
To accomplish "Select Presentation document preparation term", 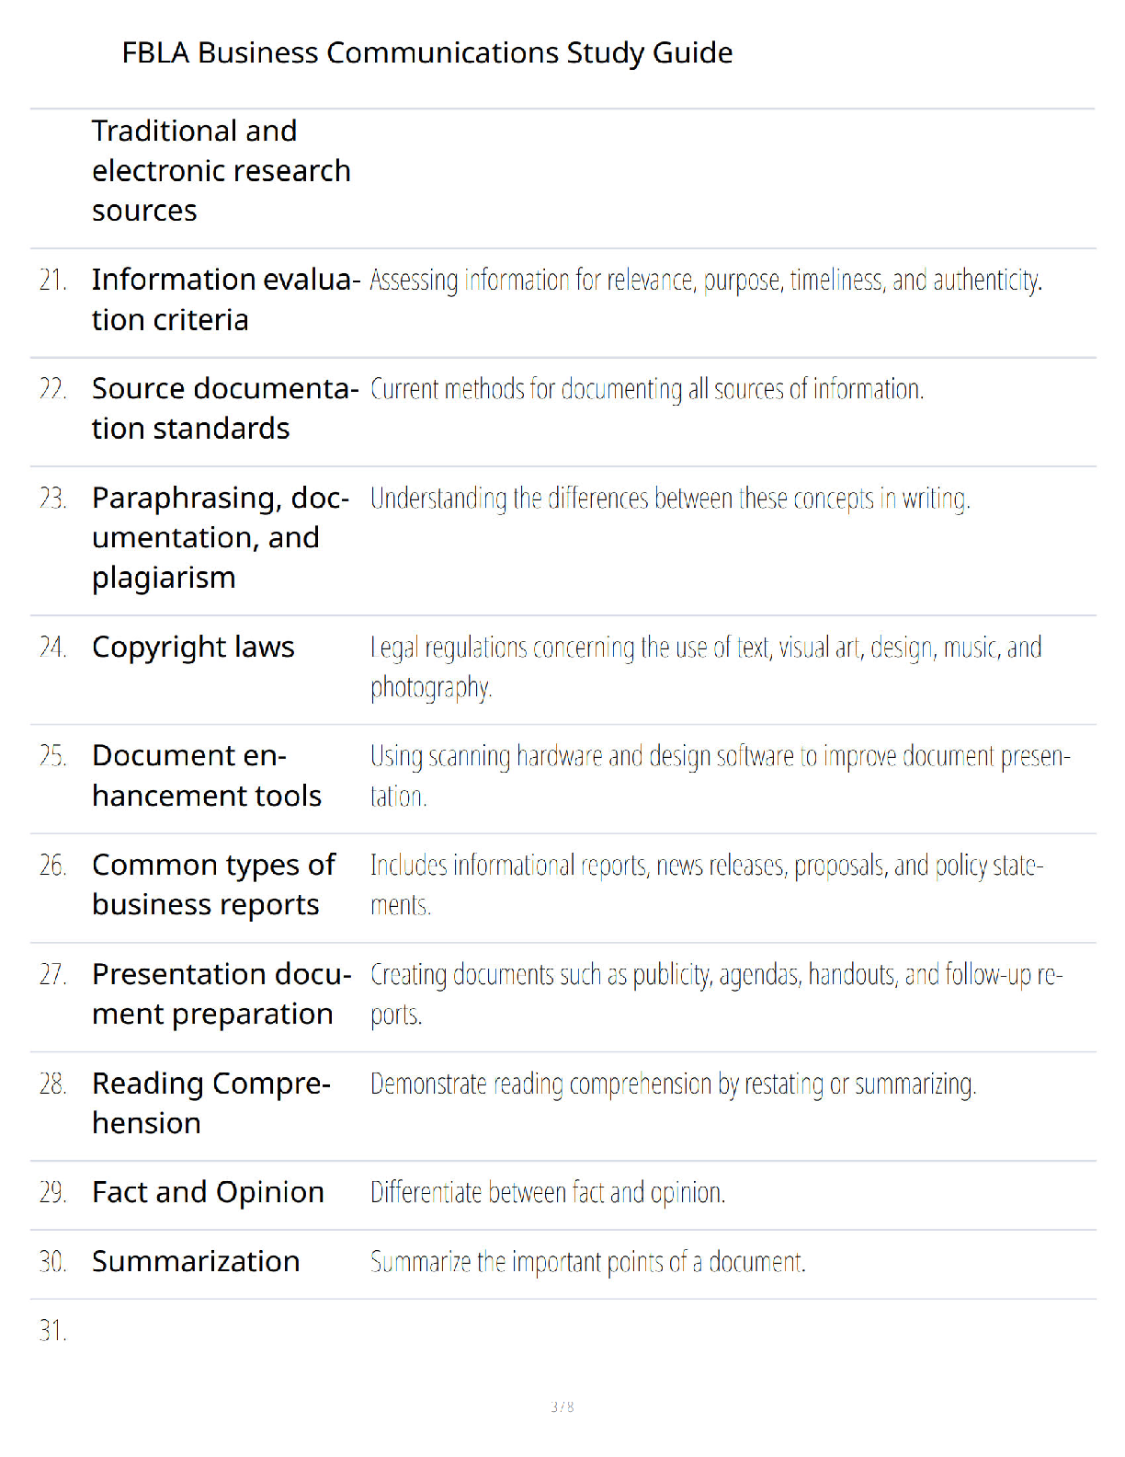I will point(222,994).
